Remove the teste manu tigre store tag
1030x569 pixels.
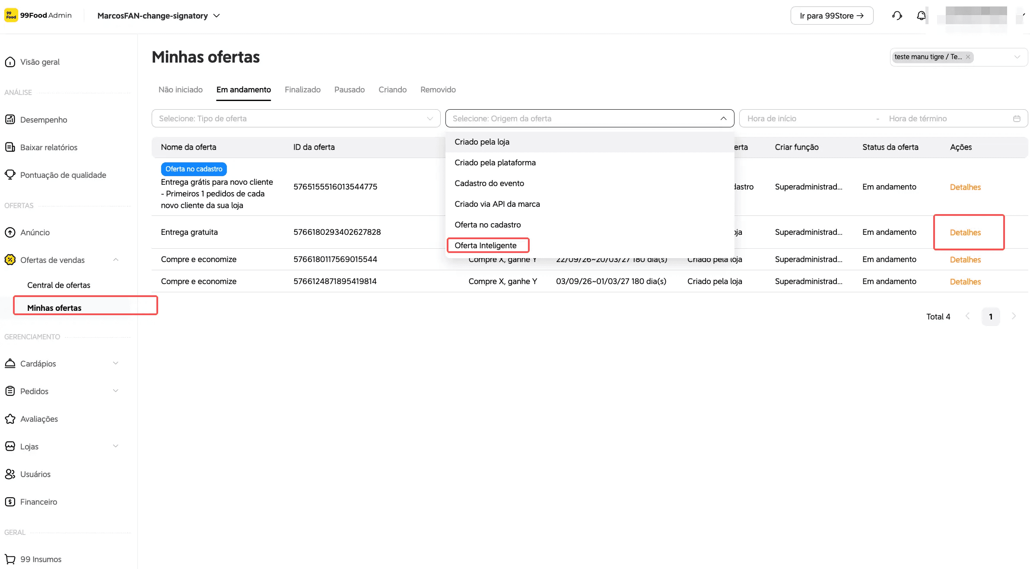pos(968,57)
